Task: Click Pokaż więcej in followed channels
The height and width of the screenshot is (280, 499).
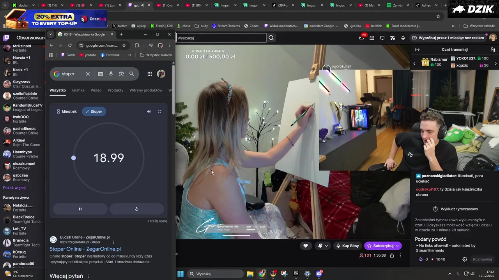Action: click(14, 188)
